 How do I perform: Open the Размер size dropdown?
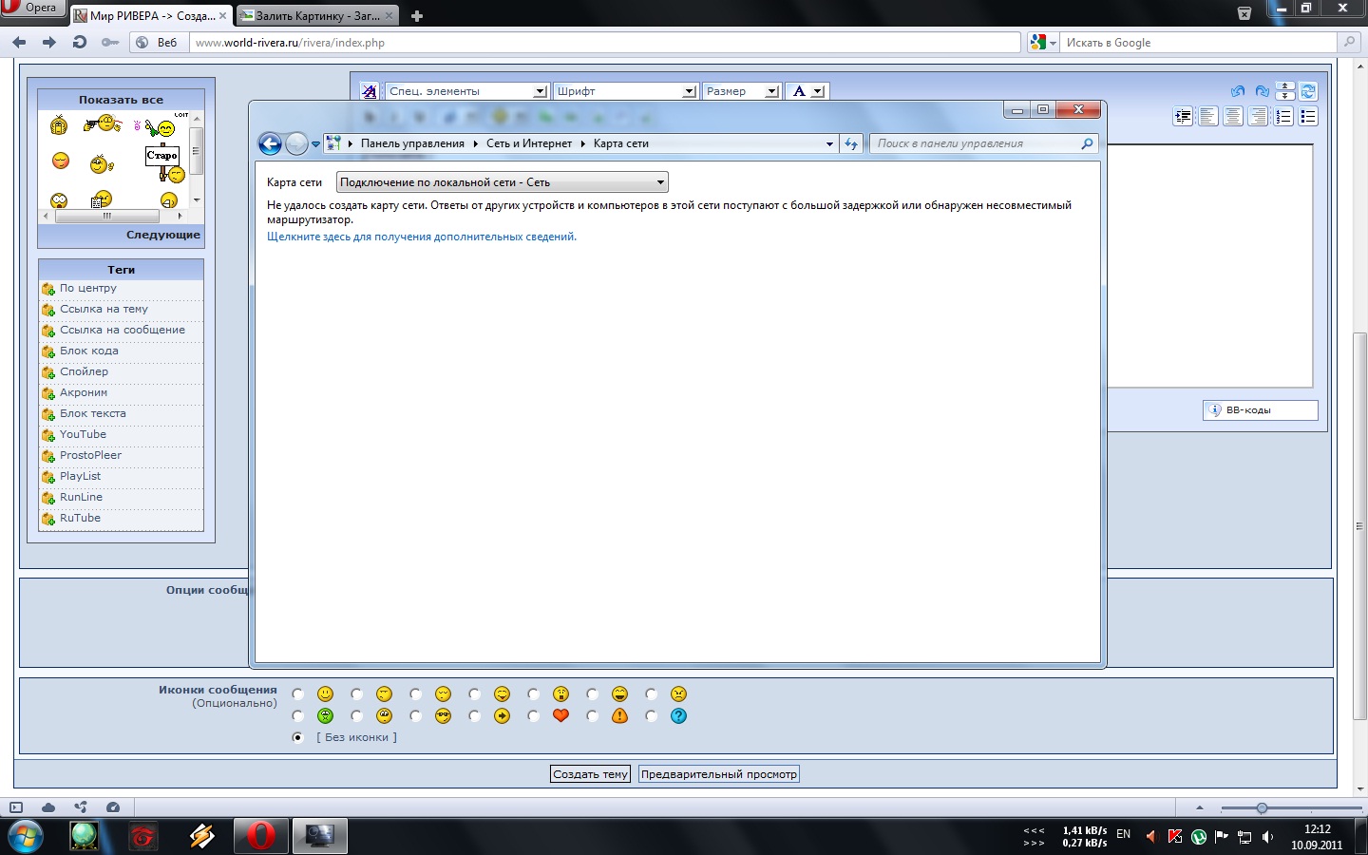pos(742,91)
